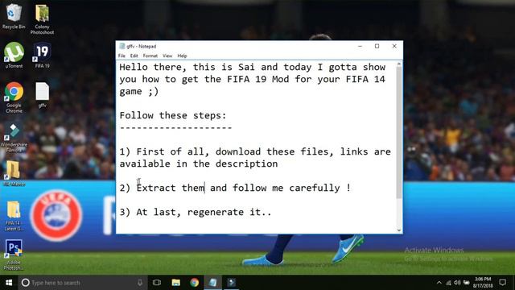Click "Follow these steps:" line
Screen dimensions: 515x290
[x=173, y=115]
